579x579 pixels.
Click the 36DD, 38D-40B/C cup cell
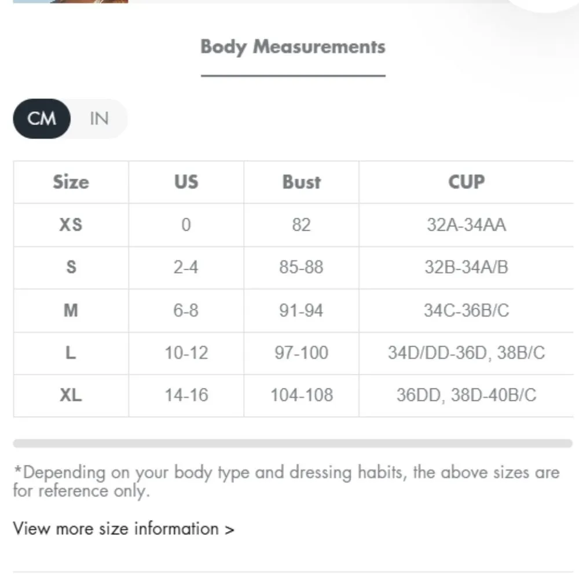[466, 395]
